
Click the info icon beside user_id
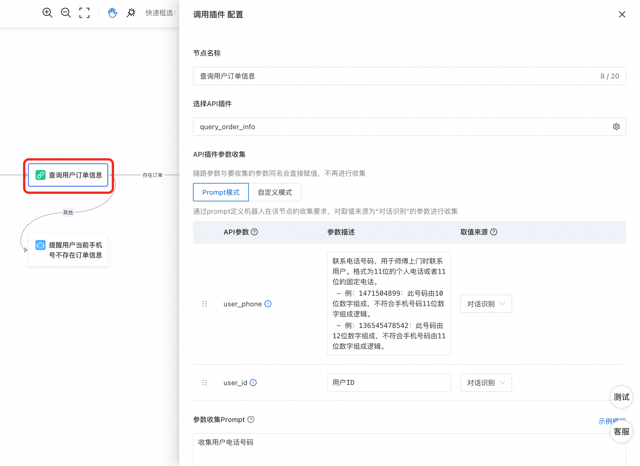(253, 383)
